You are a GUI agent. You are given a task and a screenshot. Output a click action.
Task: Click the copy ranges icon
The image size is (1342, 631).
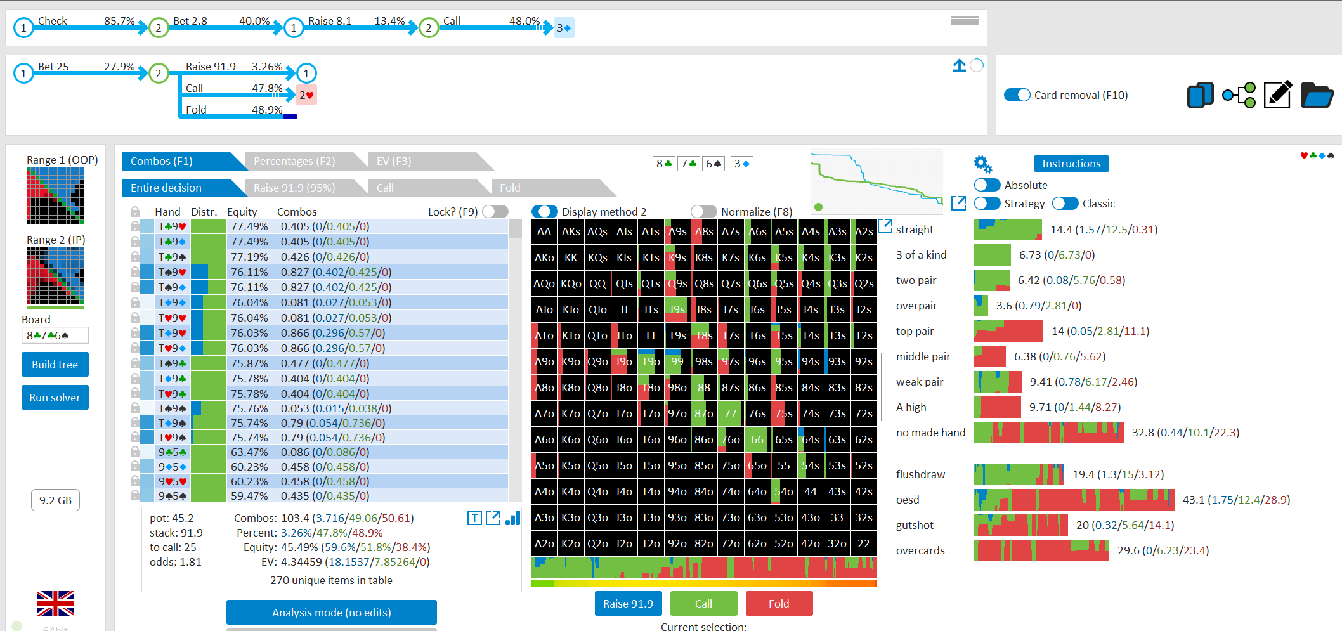[x=1200, y=95]
